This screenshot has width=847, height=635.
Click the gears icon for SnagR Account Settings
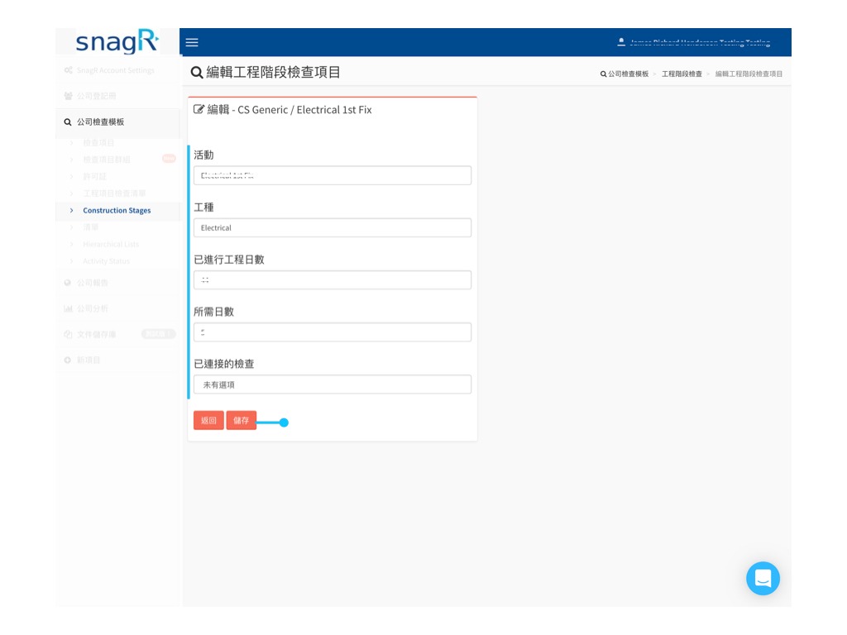coord(68,70)
